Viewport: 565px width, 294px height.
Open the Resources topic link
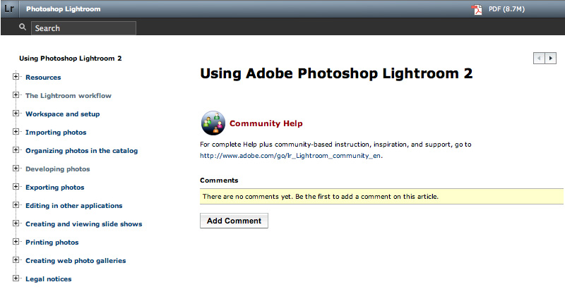point(43,78)
